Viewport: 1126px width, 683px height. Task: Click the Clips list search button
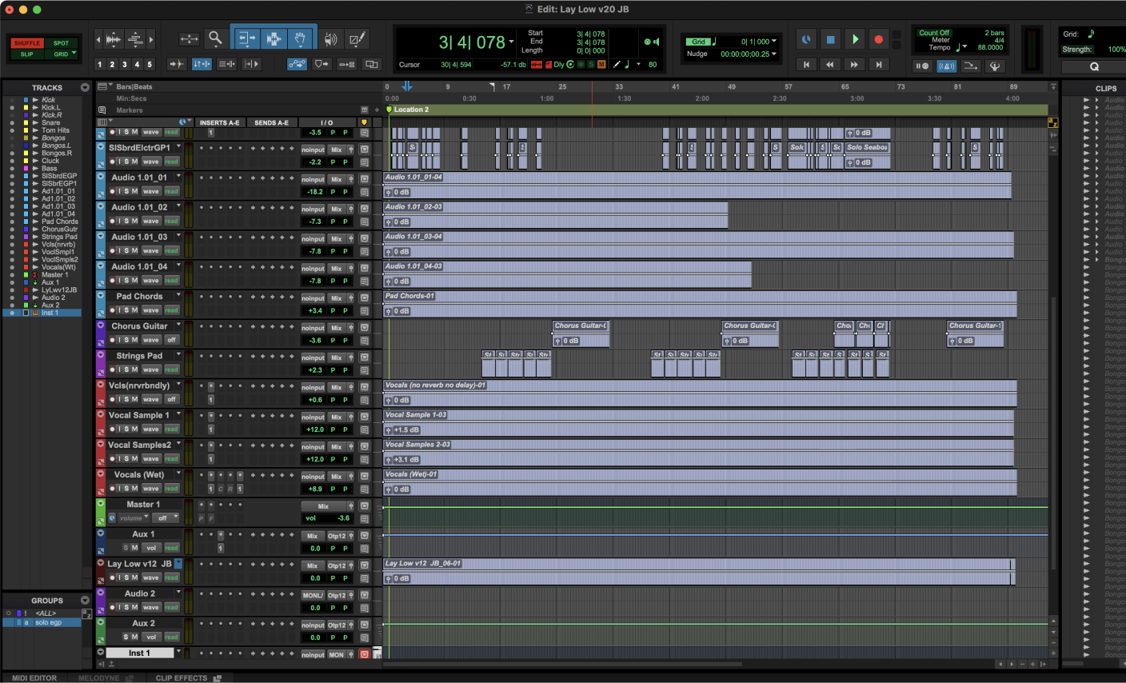point(1094,67)
